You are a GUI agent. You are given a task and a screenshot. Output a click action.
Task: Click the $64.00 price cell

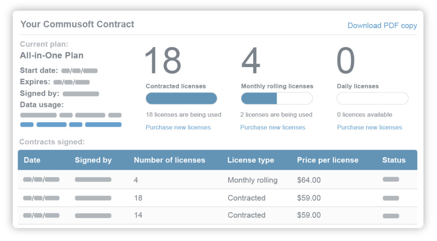[x=309, y=180]
